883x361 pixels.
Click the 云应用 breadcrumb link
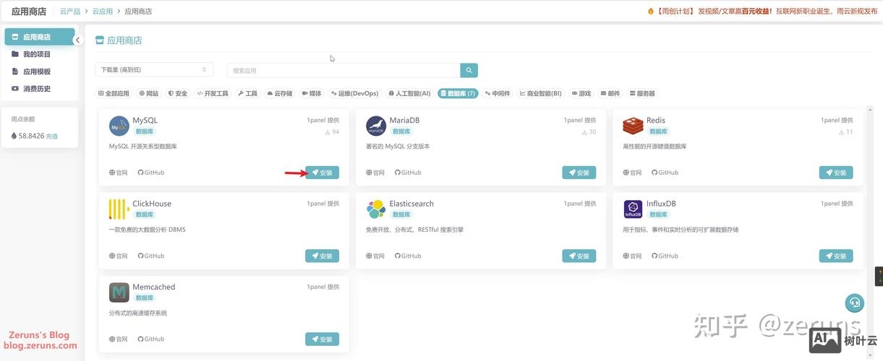pyautogui.click(x=102, y=12)
